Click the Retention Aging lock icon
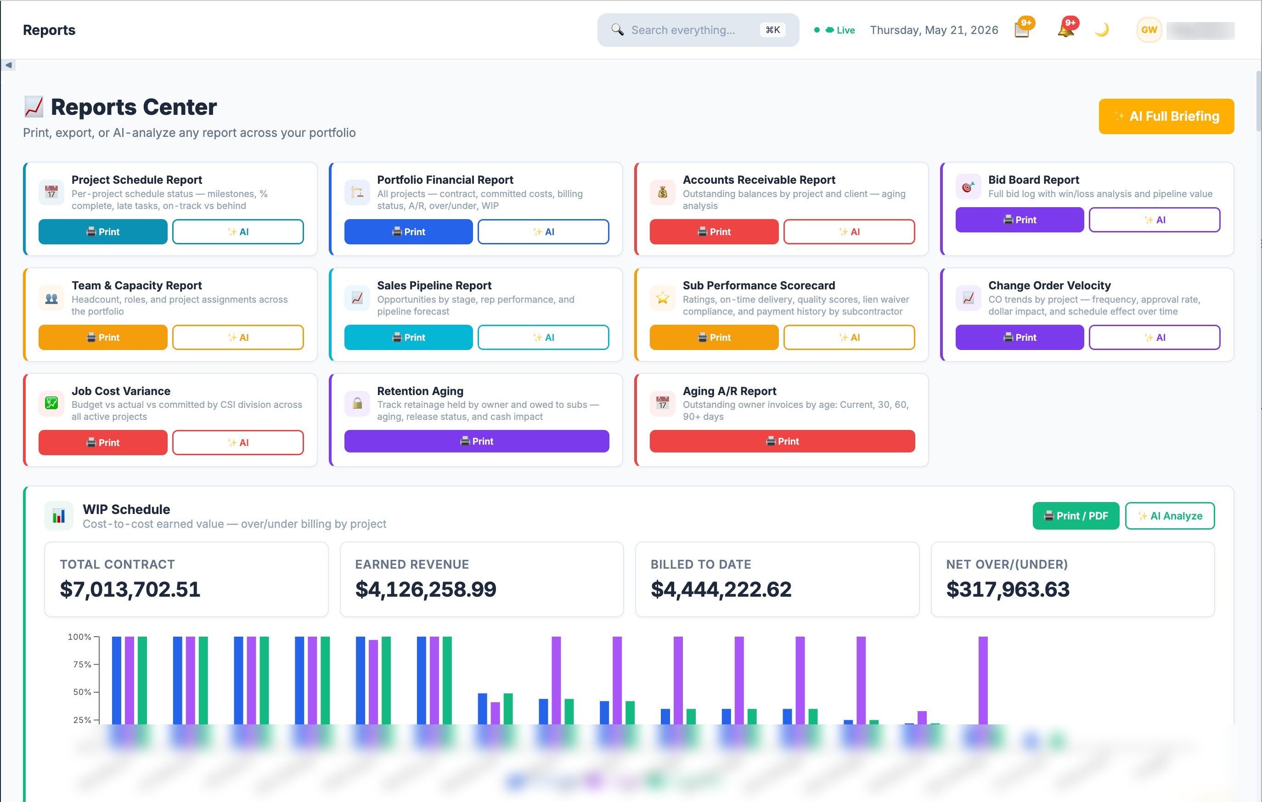Viewport: 1262px width, 802px height. [357, 404]
